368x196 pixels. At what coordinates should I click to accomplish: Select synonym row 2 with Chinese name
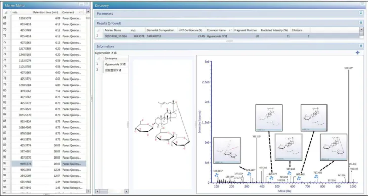112,70
